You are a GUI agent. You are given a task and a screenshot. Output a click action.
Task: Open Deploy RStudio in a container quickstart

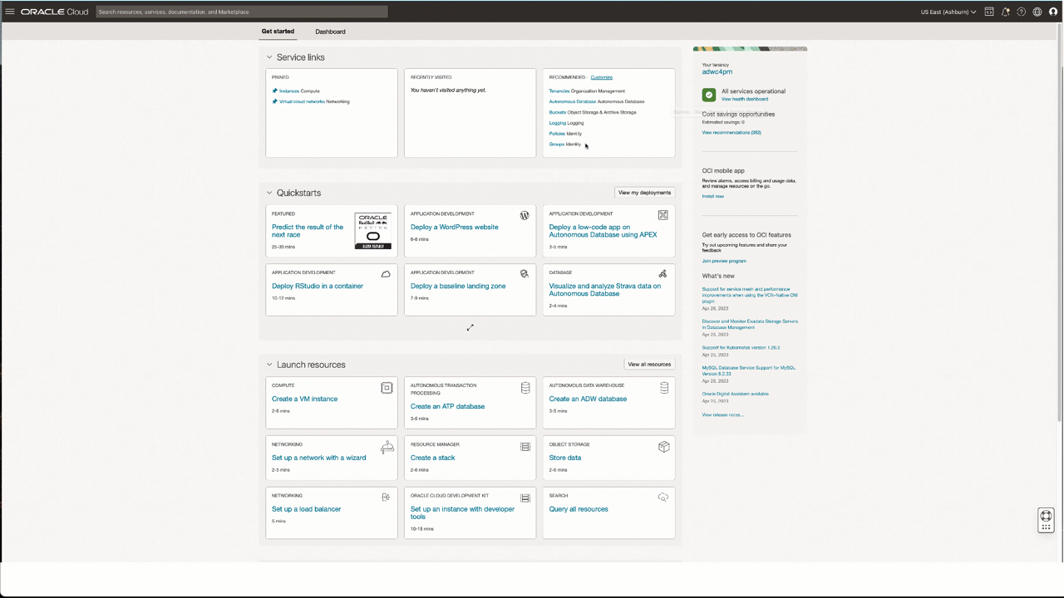tap(318, 286)
